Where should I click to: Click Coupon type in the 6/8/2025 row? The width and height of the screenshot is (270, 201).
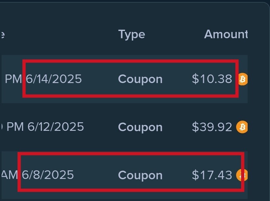coord(140,176)
